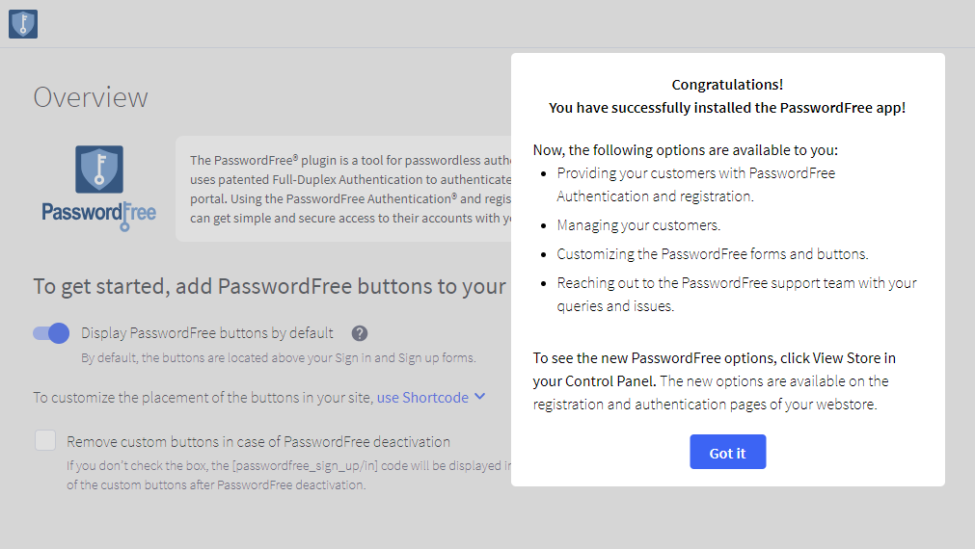The height and width of the screenshot is (549, 975).
Task: Click the "To get started" section heading
Action: tap(270, 286)
